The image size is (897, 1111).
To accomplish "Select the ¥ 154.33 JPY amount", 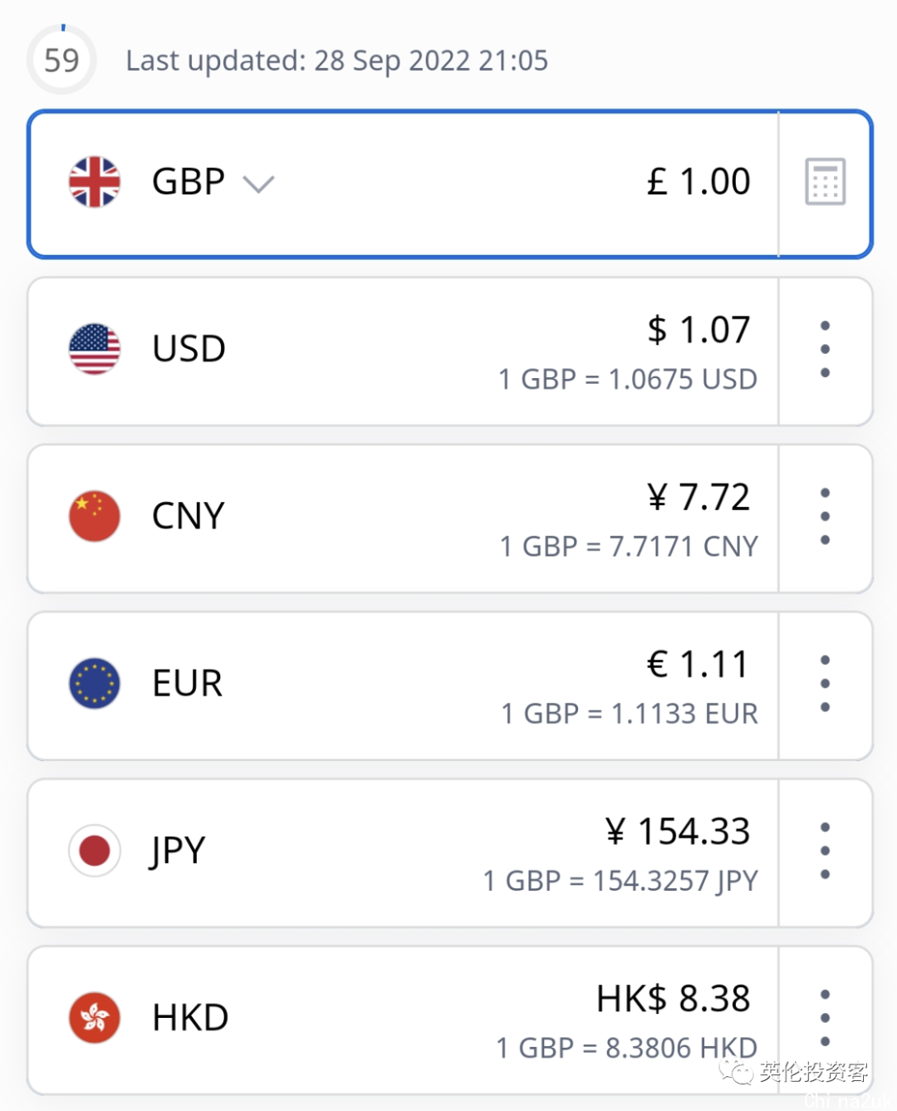I will pos(678,831).
